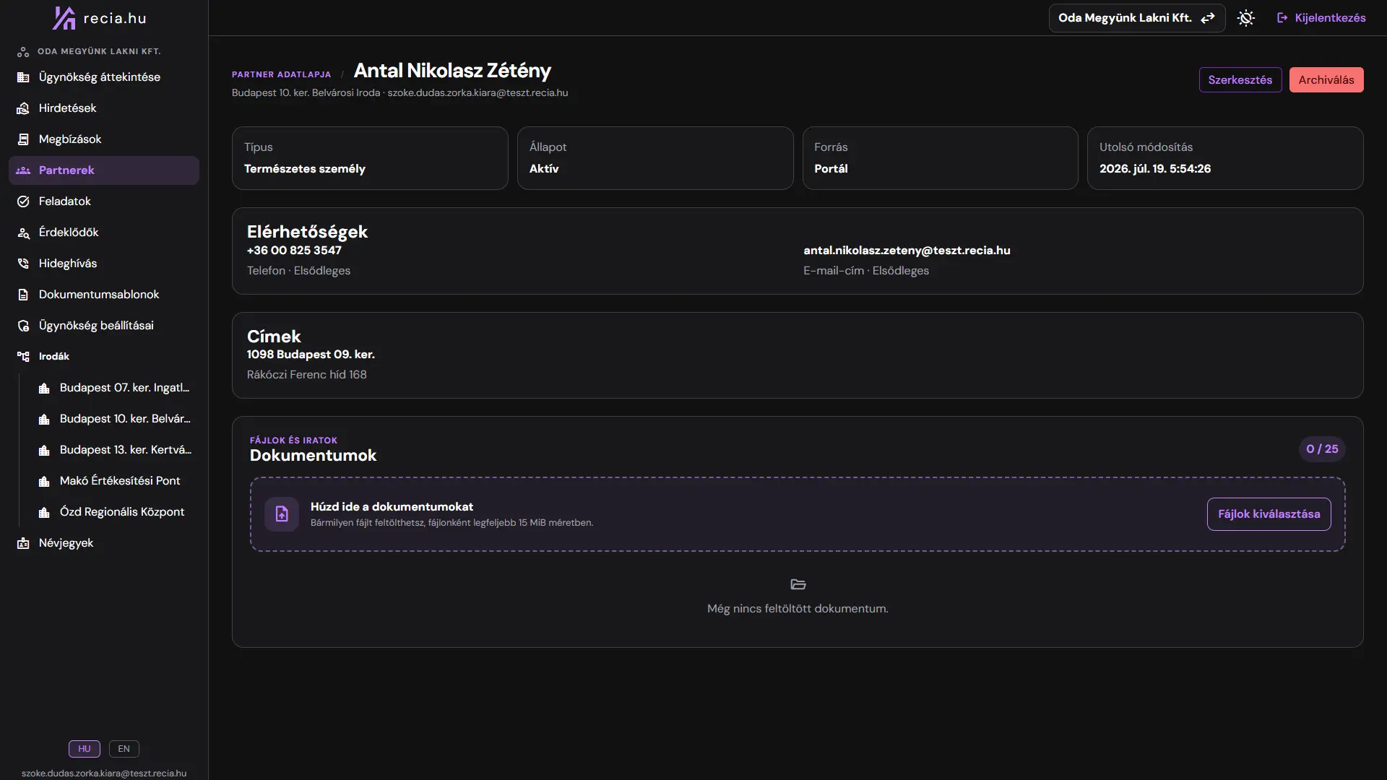Open the recia.hu logo home link
Screen dimensions: 1387x780
(x=100, y=18)
